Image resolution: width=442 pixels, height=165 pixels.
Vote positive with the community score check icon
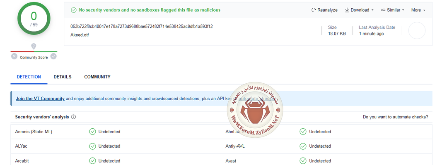pos(53,57)
